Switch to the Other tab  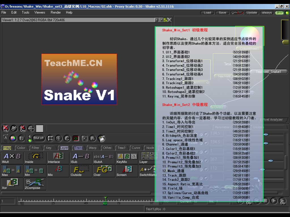click(x=107, y=148)
